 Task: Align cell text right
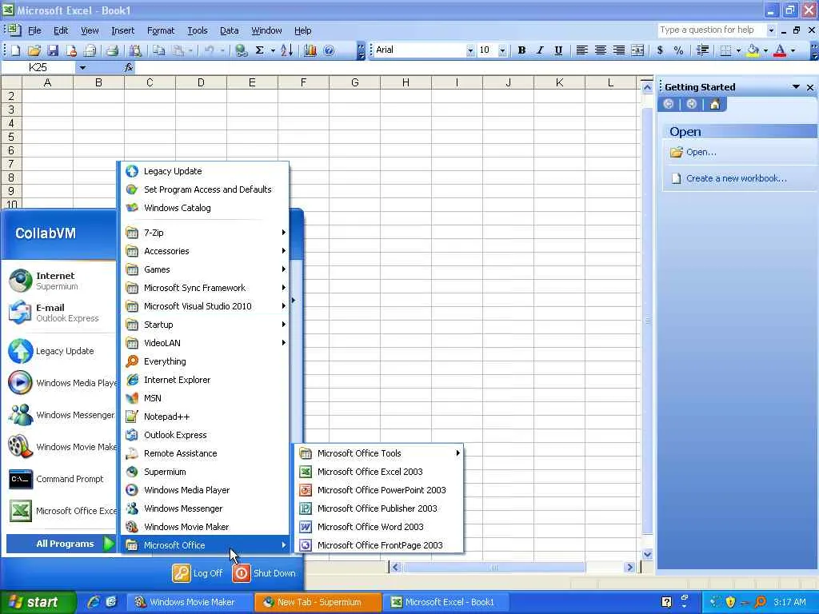(618, 50)
